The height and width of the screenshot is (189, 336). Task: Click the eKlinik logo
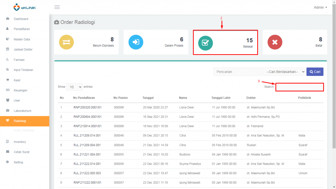pos(25,7)
